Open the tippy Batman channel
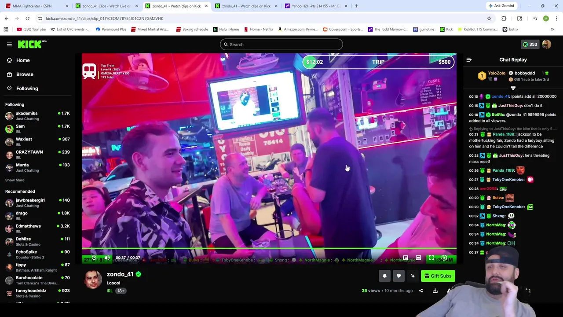Image resolution: width=563 pixels, height=317 pixels. click(37, 267)
